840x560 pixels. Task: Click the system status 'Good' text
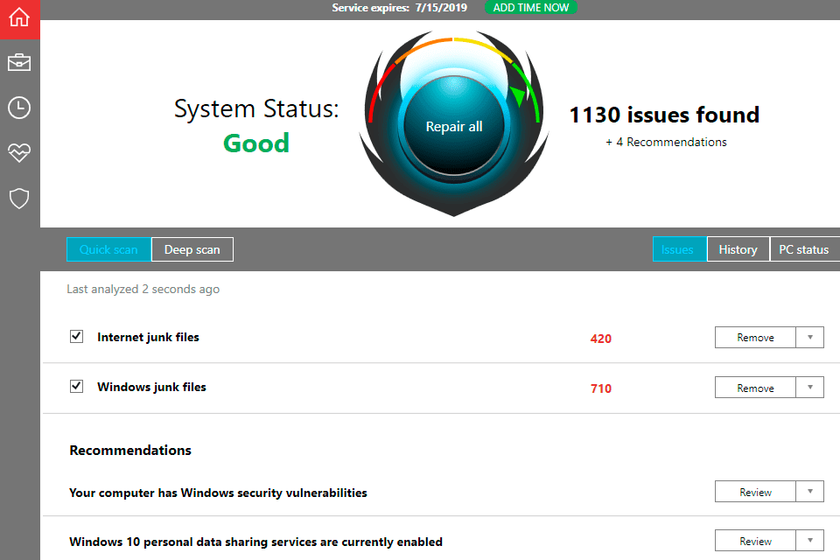tap(256, 143)
